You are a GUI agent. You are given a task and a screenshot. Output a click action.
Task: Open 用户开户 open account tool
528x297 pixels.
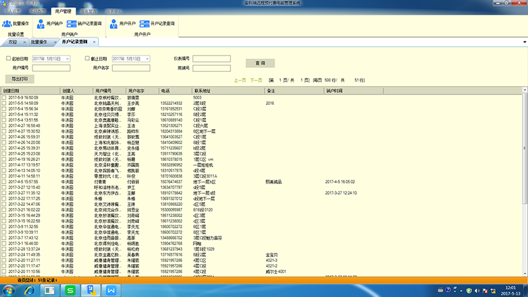(x=123, y=24)
